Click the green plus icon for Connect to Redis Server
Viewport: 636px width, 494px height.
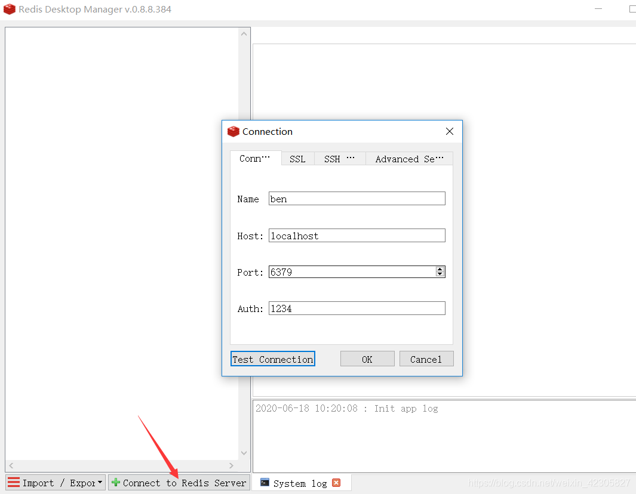click(x=116, y=482)
